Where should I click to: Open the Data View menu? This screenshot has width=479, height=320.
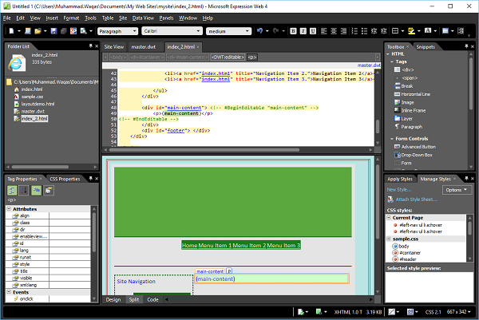(143, 17)
